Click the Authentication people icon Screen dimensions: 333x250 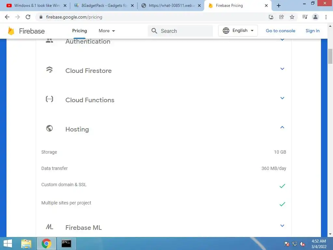tap(49, 41)
